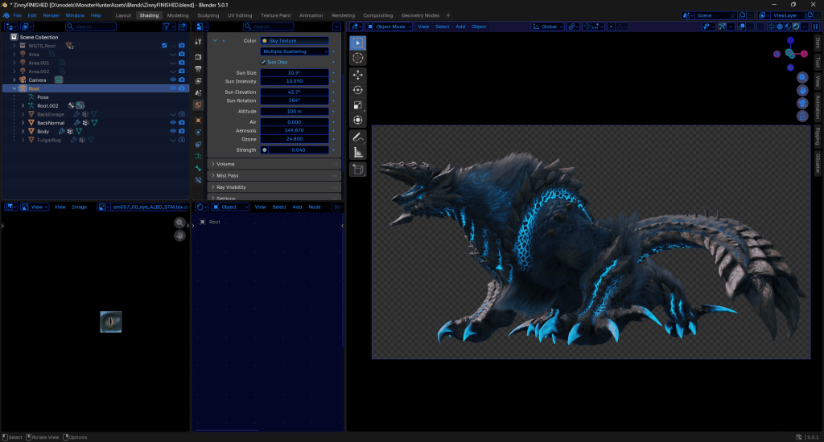Toggle the Sun Disc checkbox

click(x=263, y=62)
